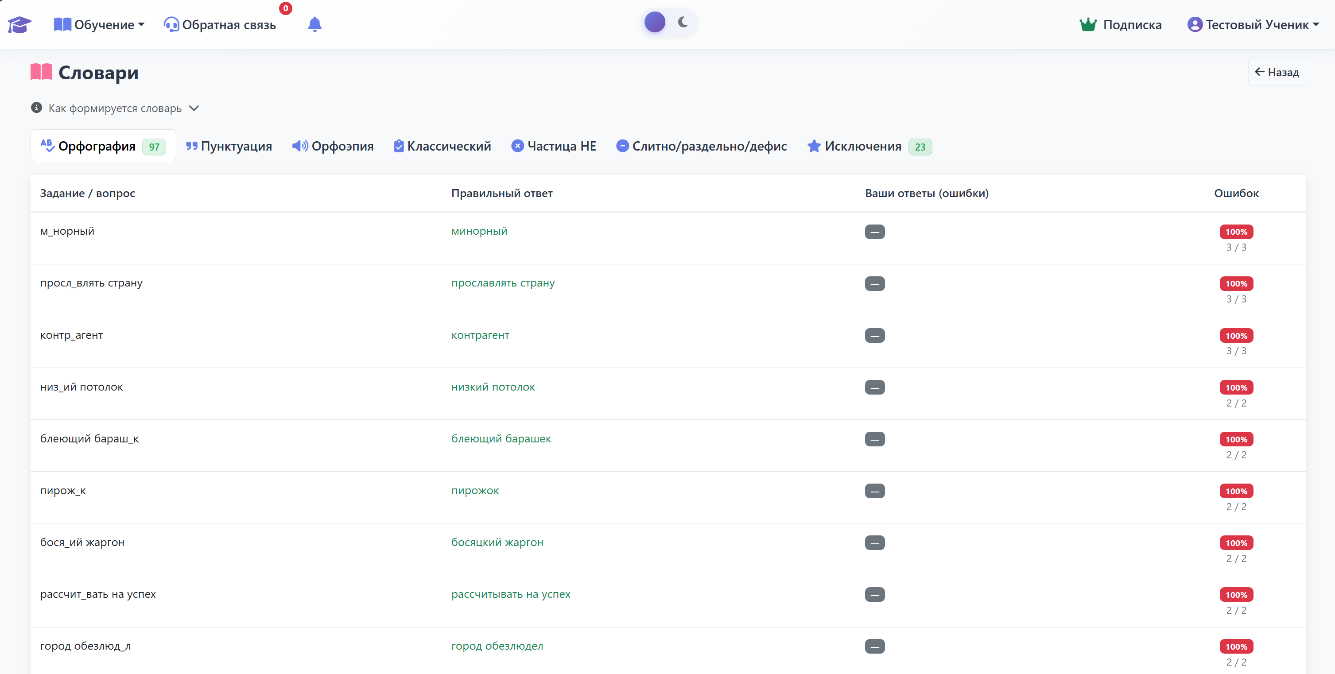Click the graduation cap logo icon
This screenshot has width=1335, height=674.
point(19,24)
